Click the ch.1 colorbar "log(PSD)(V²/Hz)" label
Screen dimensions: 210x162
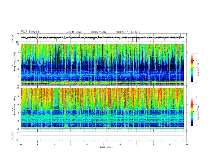(x=198, y=69)
